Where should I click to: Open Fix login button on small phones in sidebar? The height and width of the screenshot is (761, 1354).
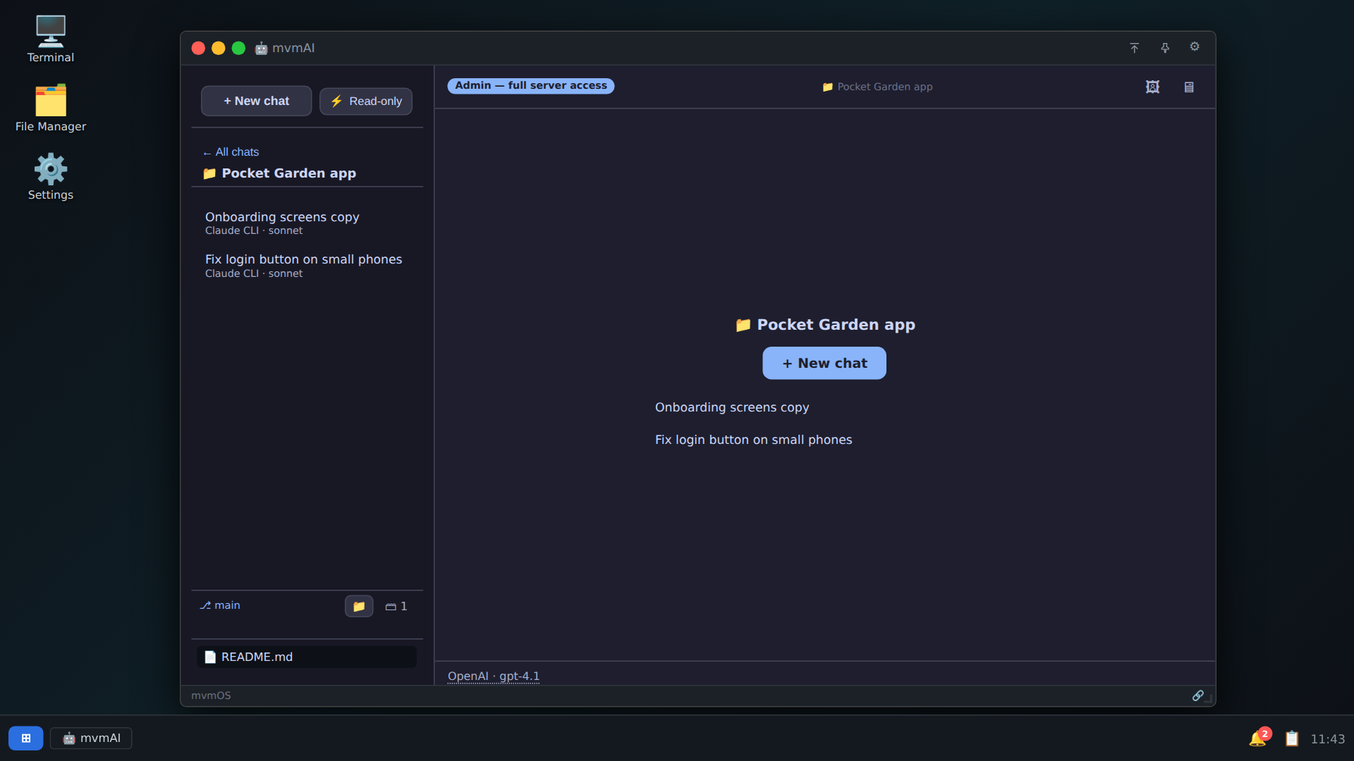click(x=307, y=266)
